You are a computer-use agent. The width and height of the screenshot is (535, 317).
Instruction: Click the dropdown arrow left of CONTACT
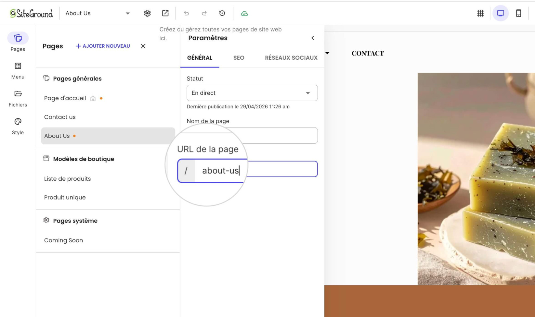click(327, 53)
